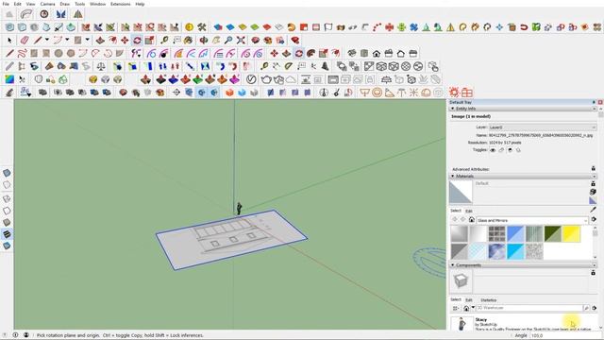Click Advanced Attributes label

click(x=470, y=169)
